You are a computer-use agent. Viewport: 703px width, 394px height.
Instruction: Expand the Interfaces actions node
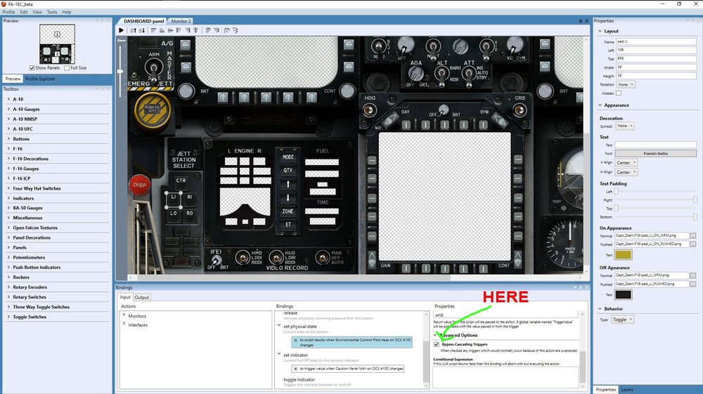pos(124,324)
